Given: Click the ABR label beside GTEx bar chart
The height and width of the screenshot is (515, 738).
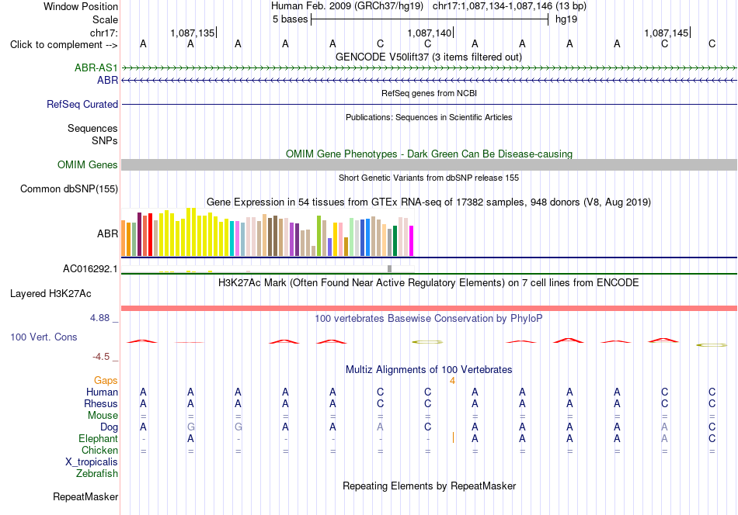Looking at the screenshot, I should click(x=107, y=233).
